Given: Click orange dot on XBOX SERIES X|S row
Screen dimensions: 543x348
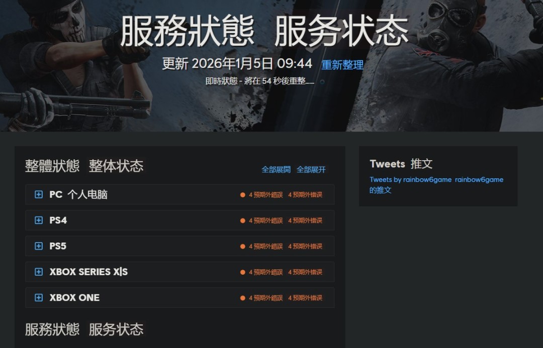Looking at the screenshot, I should [243, 272].
